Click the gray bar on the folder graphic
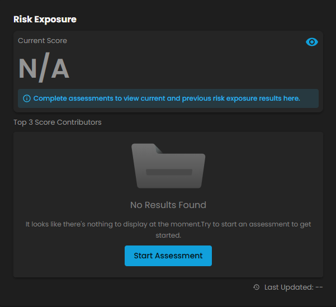Image resolution: width=336 pixels, height=307 pixels. [169, 172]
